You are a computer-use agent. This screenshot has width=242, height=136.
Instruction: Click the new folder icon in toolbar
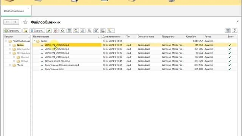(25, 31)
